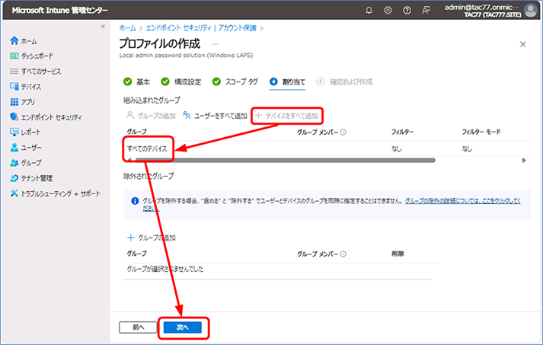543x345 pixels.
Task: Close the profile creation pane
Action: point(523,44)
